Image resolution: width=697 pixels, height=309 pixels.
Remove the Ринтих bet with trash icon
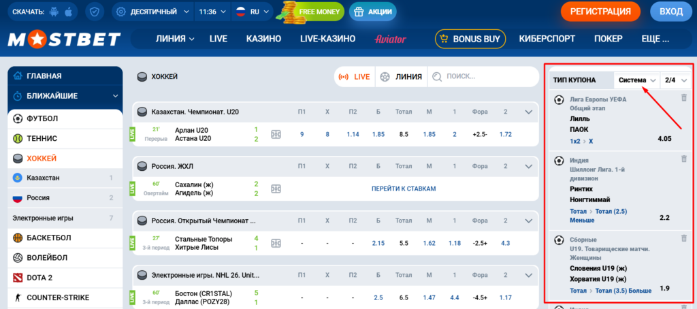coord(683,159)
